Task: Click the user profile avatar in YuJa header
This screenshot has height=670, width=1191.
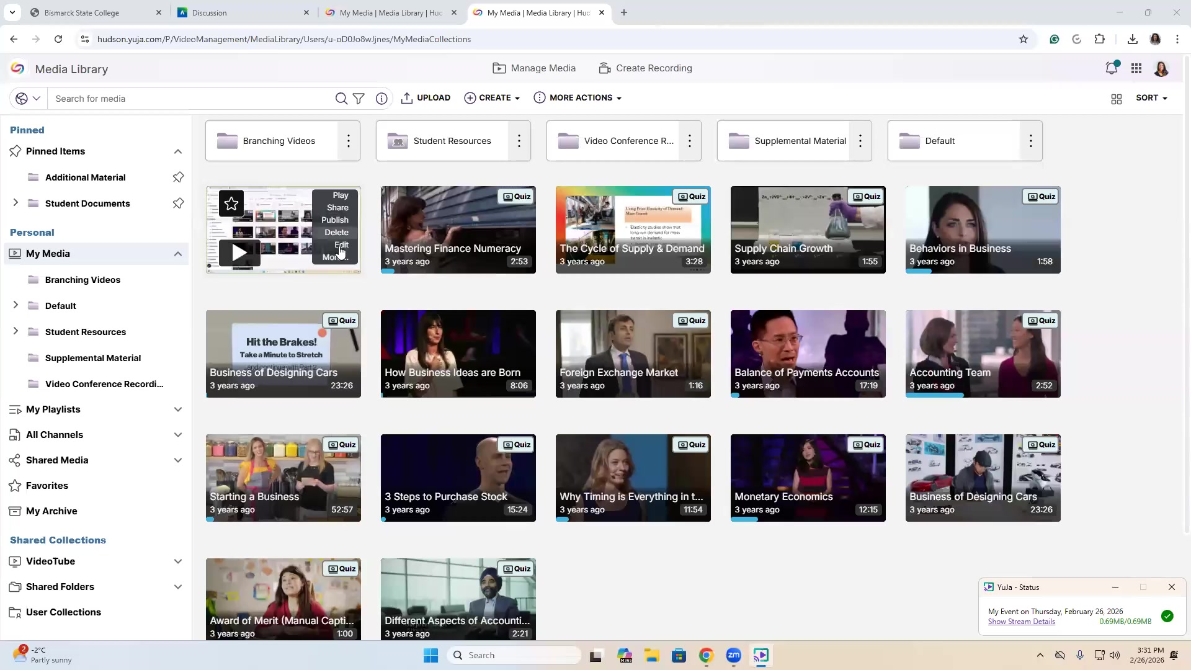Action: point(1161,68)
